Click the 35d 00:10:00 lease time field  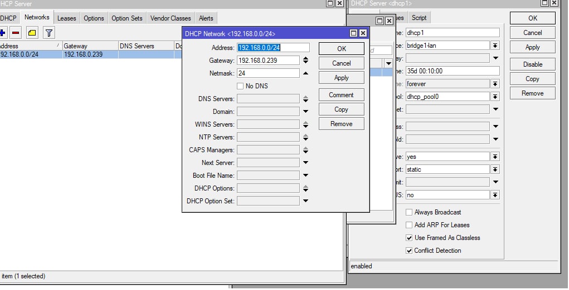[453, 71]
